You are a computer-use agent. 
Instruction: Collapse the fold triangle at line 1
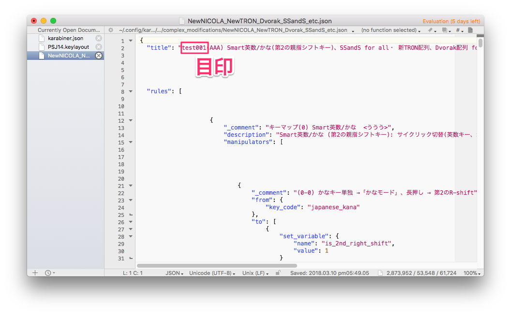point(130,41)
